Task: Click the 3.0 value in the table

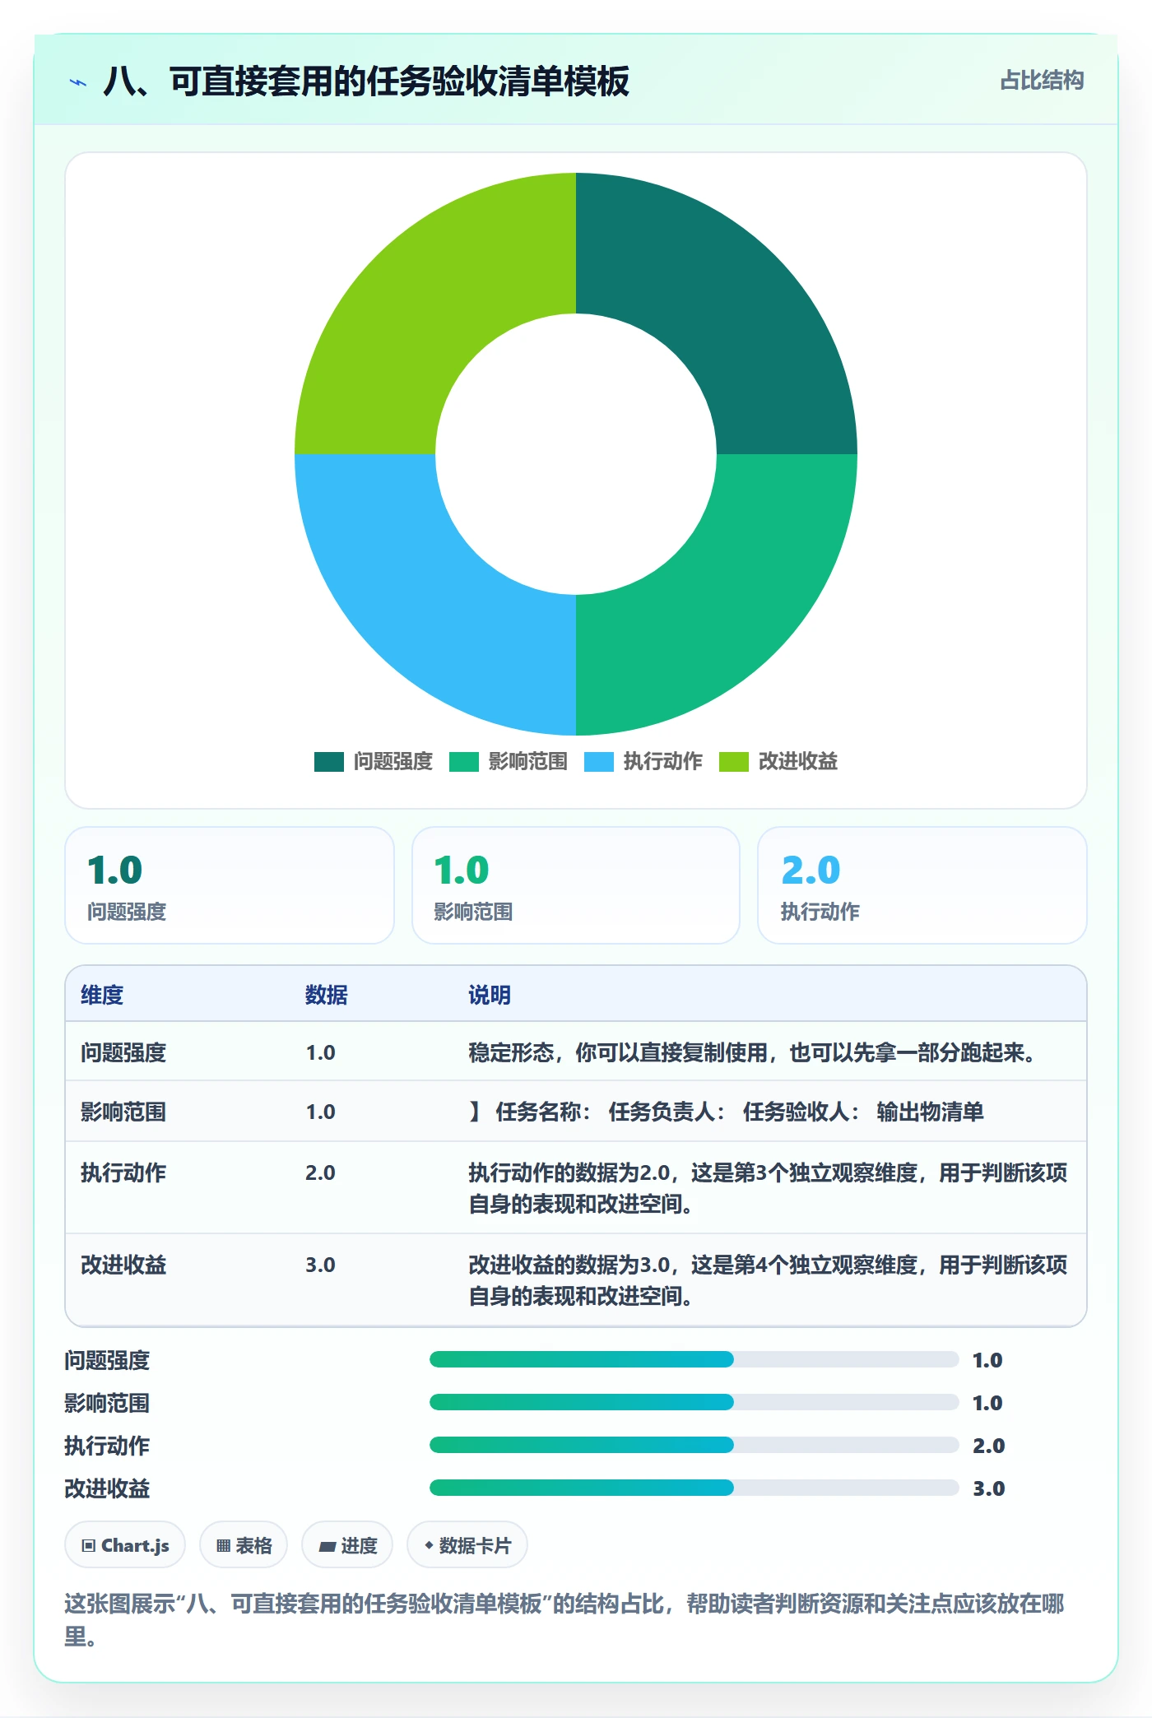Action: click(320, 1265)
